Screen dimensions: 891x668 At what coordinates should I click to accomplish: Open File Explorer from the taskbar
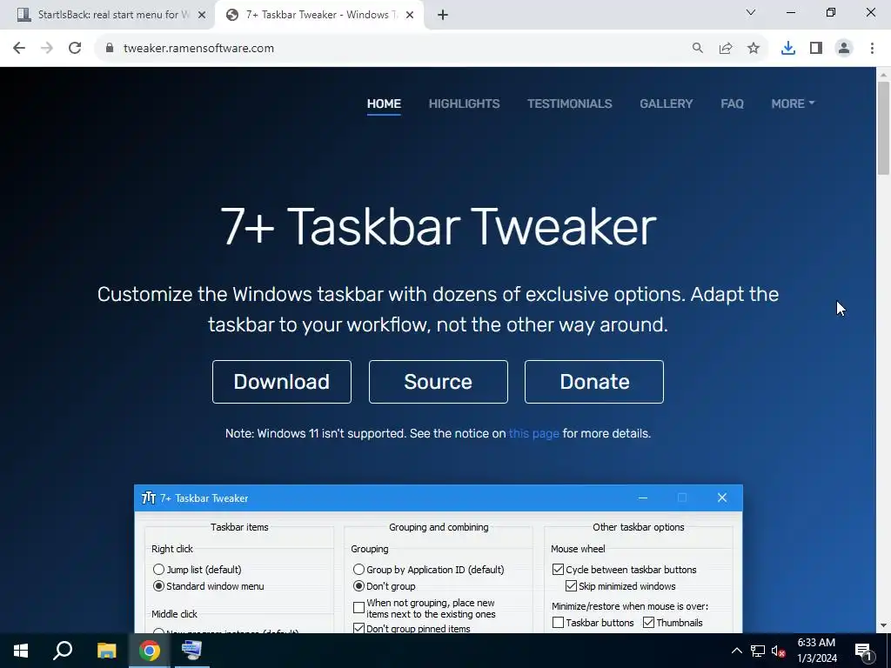click(x=106, y=651)
